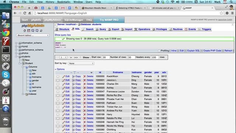Screen dimensions: 236x133
Task: Click the collapse navigation arrow icon
Action: pos(56,25)
